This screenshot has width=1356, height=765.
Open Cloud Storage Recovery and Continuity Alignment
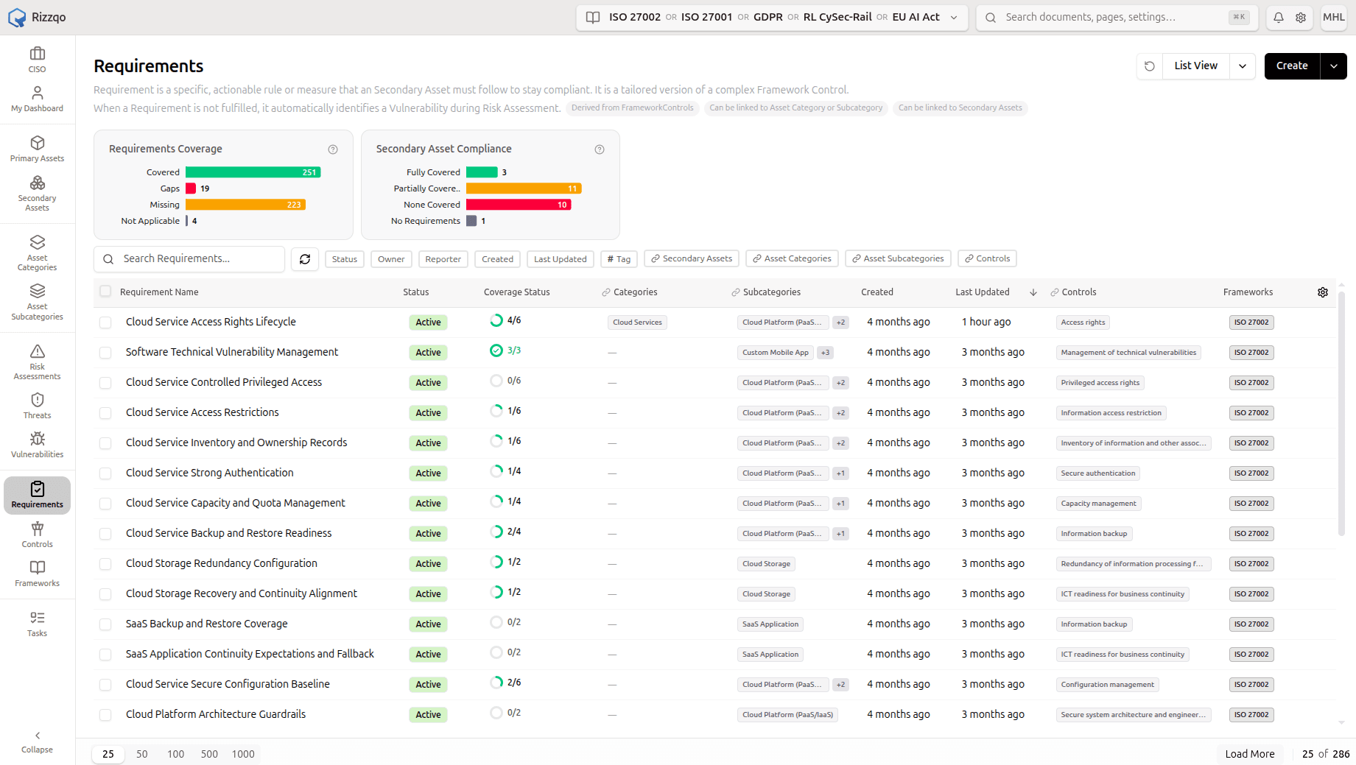click(x=242, y=593)
